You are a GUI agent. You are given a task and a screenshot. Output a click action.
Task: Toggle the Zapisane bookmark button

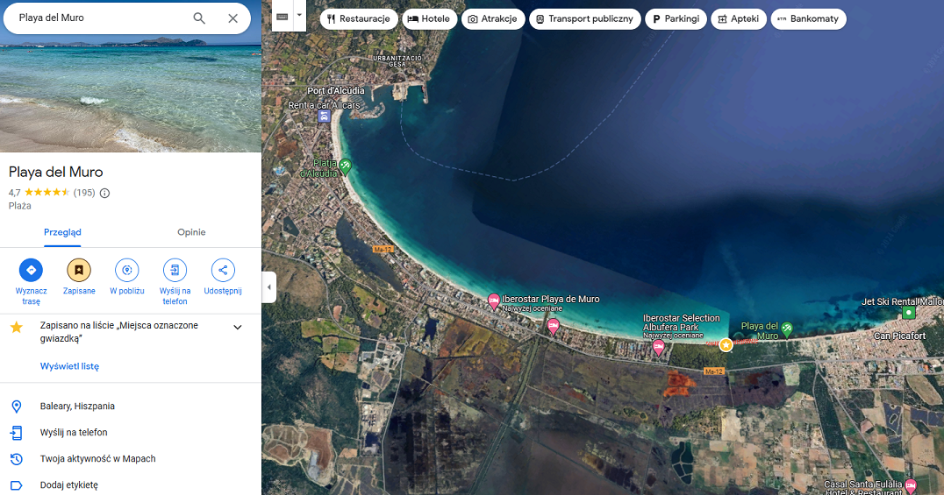(x=79, y=270)
